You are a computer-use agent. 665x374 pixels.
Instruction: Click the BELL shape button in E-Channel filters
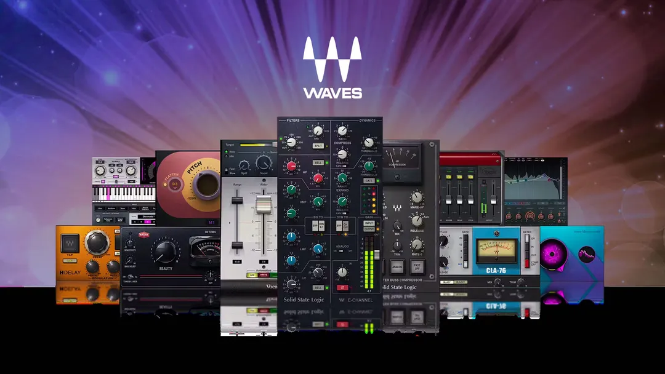pos(318,162)
